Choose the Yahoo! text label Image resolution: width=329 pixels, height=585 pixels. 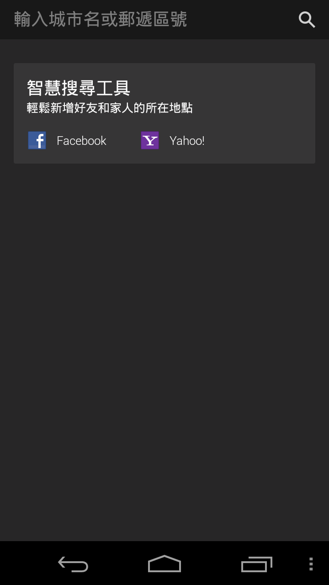(x=187, y=141)
